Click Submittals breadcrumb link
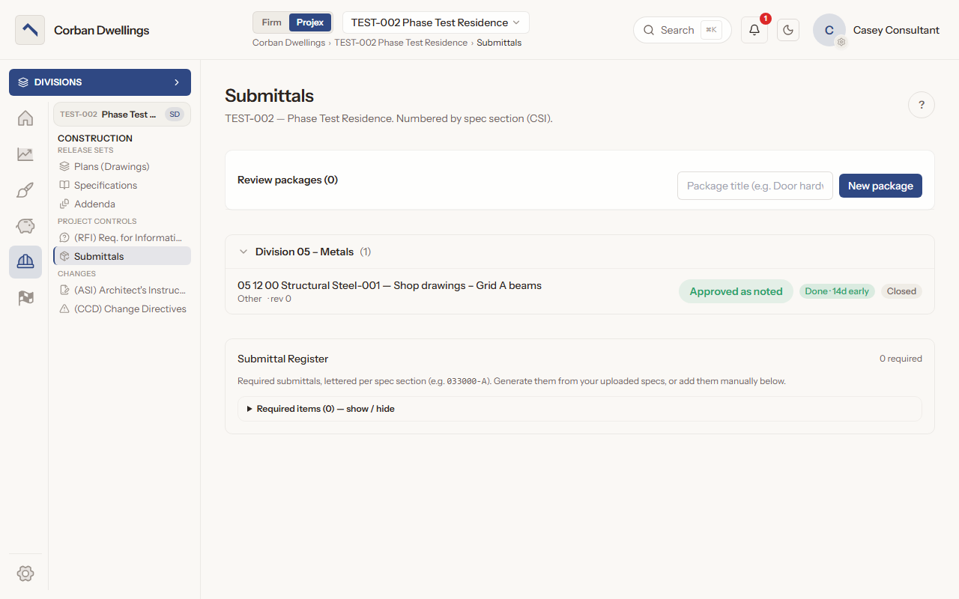Screen dimensions: 959x599 pyautogui.click(x=499, y=43)
